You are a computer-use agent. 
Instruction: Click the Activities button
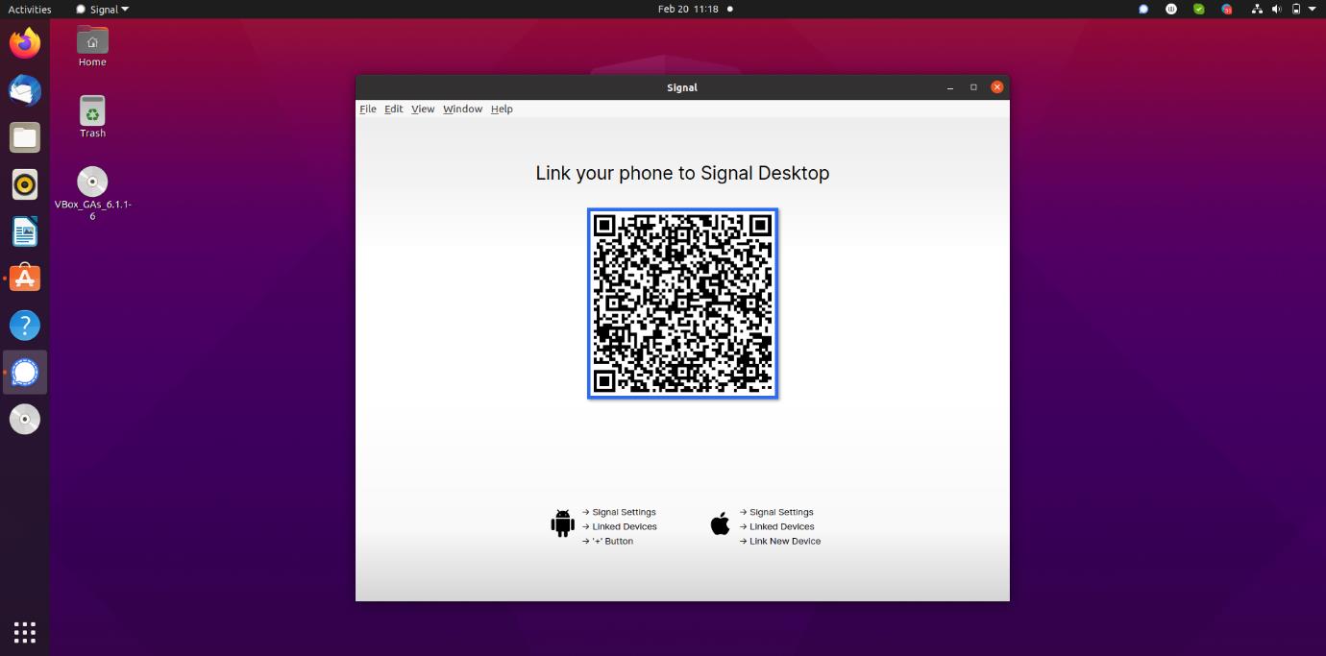tap(30, 10)
